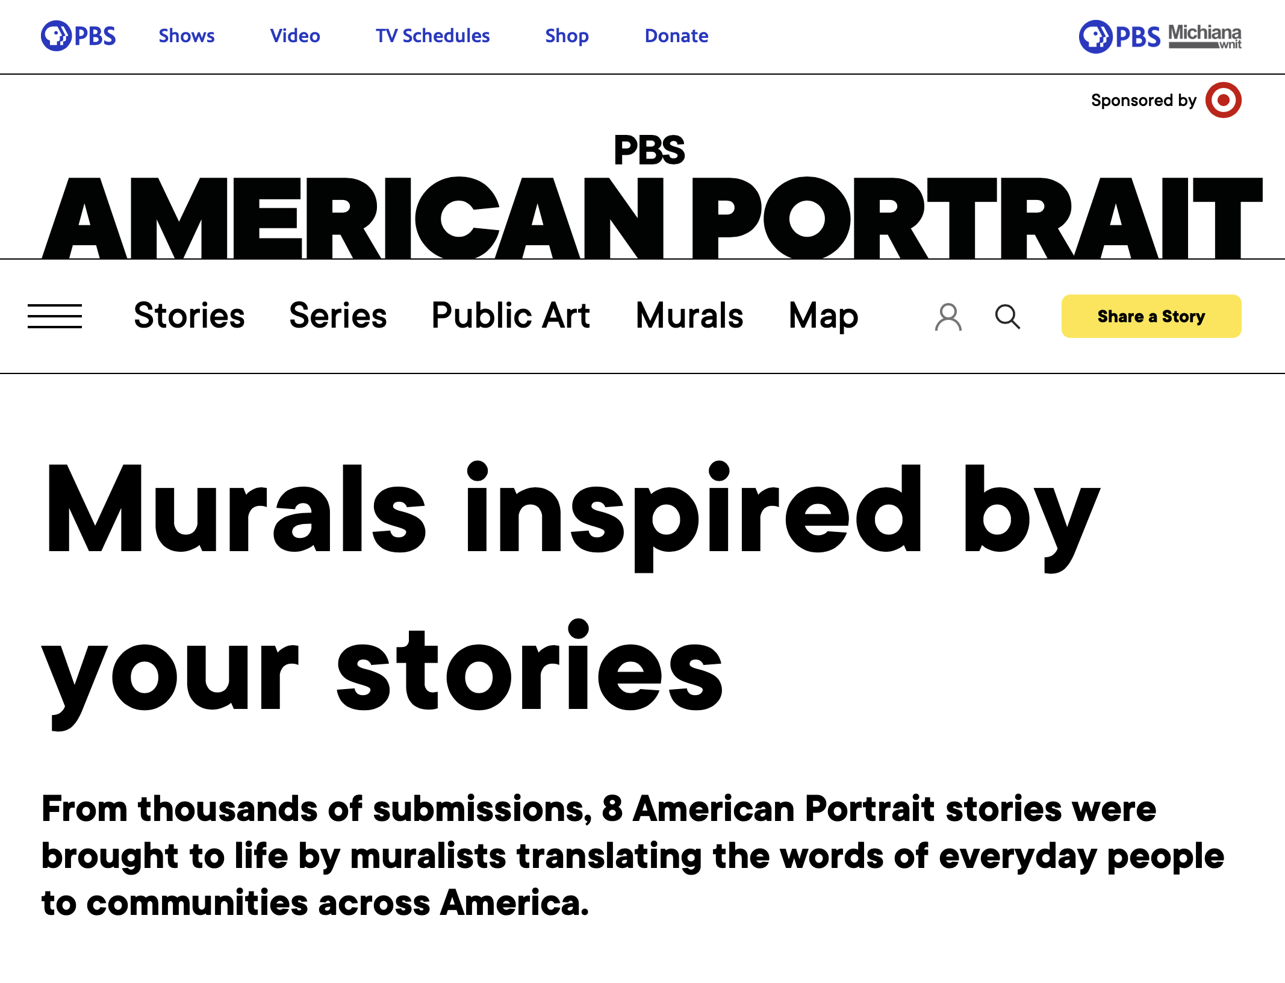Click the Donate link
The image size is (1285, 983).
(x=676, y=36)
